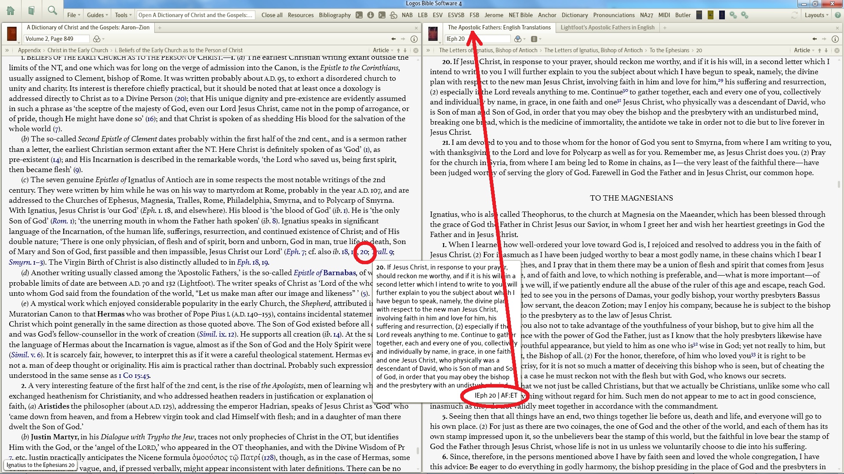Open the Layouts dropdown
This screenshot has width=844, height=474.
pos(816,15)
